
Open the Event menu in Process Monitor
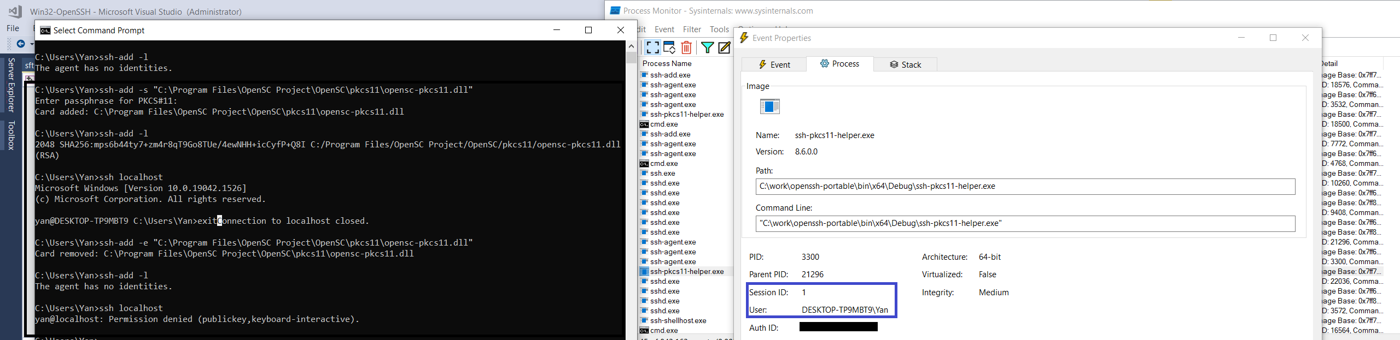[x=664, y=29]
